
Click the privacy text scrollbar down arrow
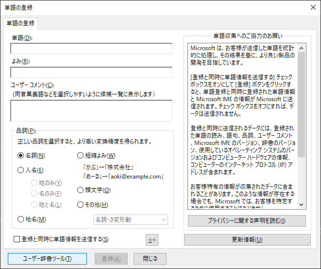[302, 205]
